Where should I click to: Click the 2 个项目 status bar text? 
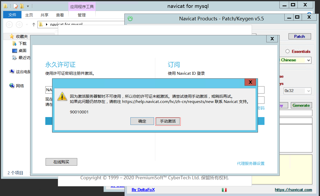15,173
